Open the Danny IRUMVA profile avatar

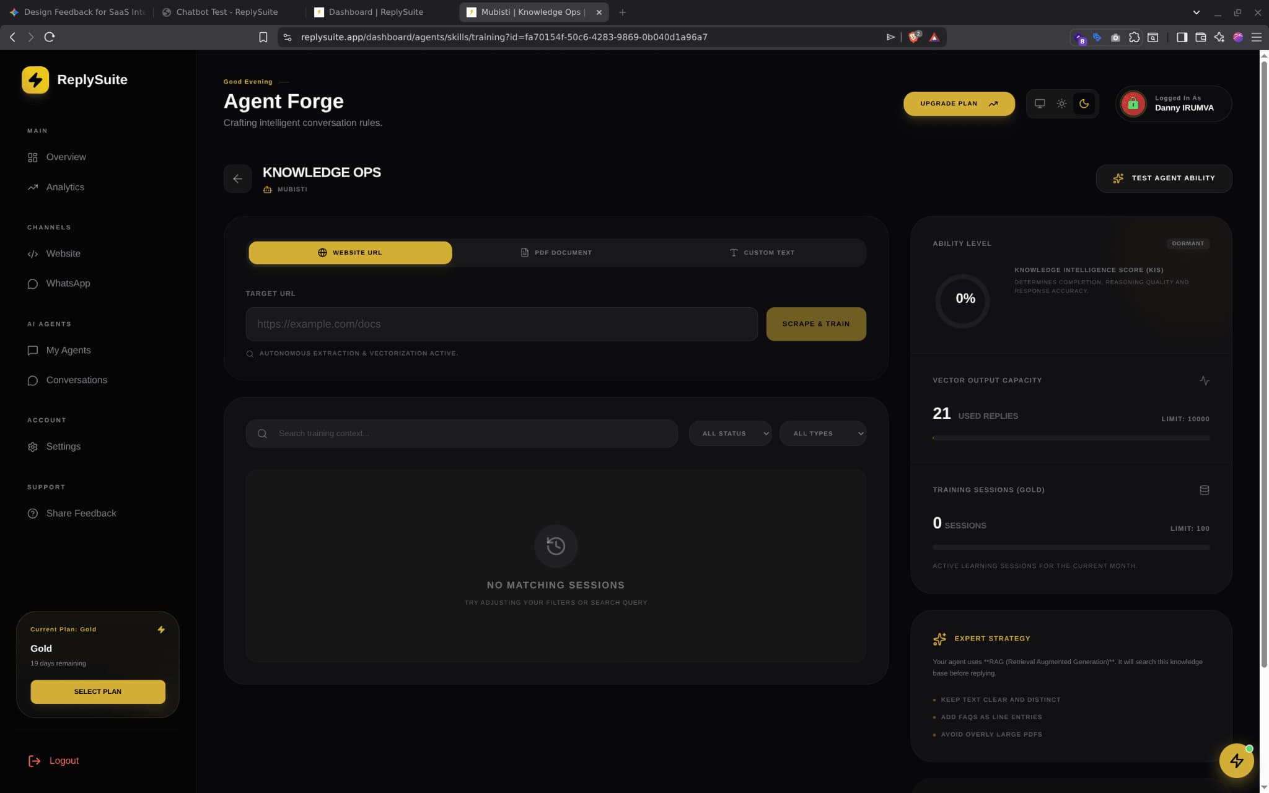[1133, 103]
